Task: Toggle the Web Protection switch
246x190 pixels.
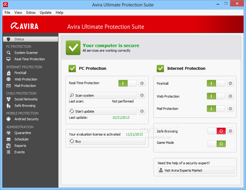Action: [x=216, y=96]
